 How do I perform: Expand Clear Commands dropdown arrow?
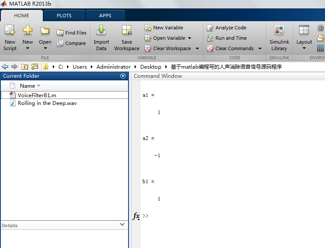[260, 48]
